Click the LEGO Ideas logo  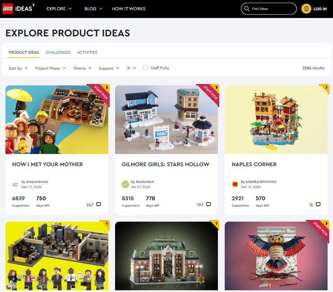click(x=18, y=9)
